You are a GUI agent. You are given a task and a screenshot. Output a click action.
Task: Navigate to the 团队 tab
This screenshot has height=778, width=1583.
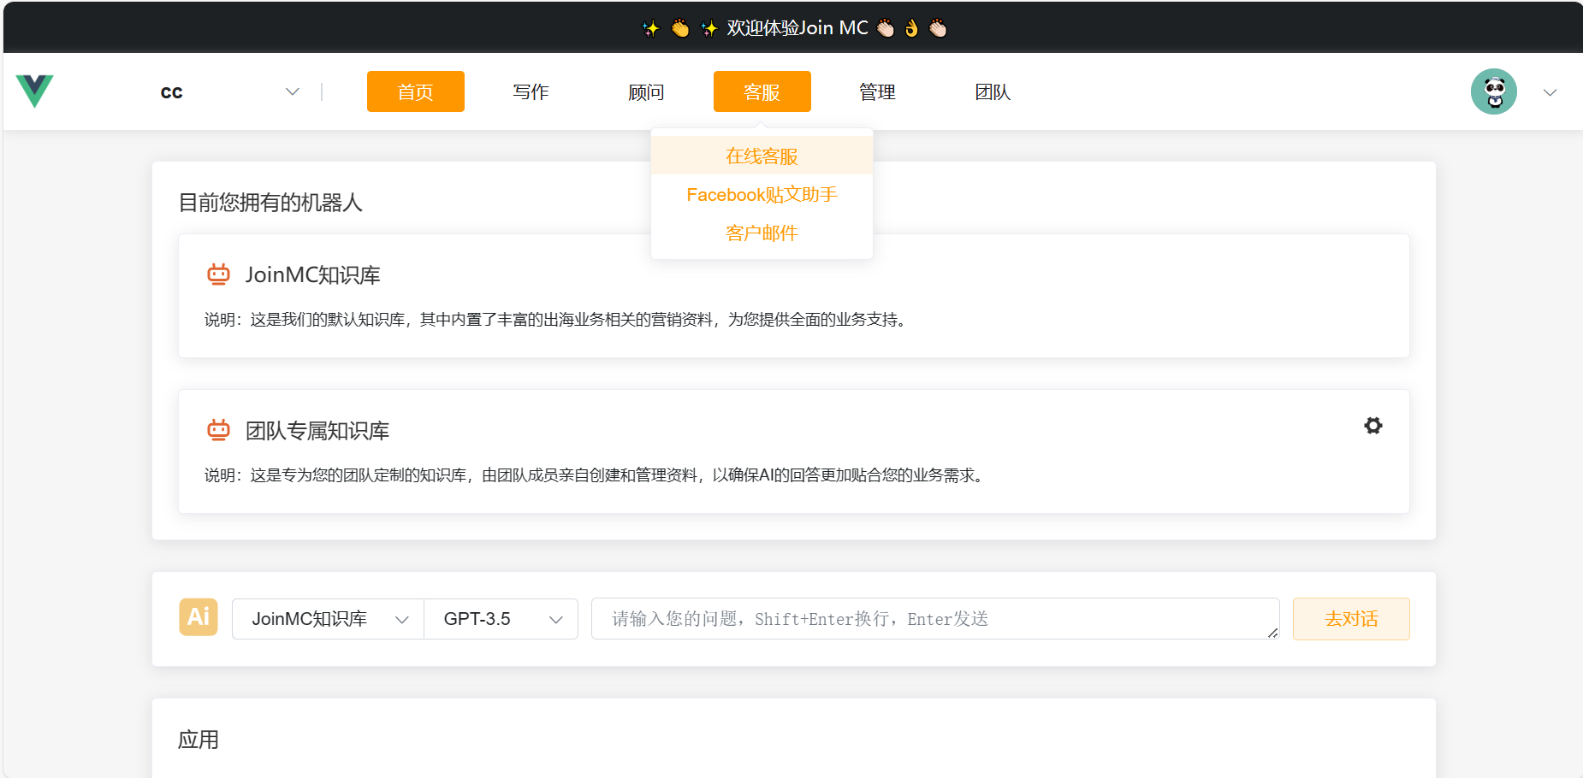[x=993, y=91]
